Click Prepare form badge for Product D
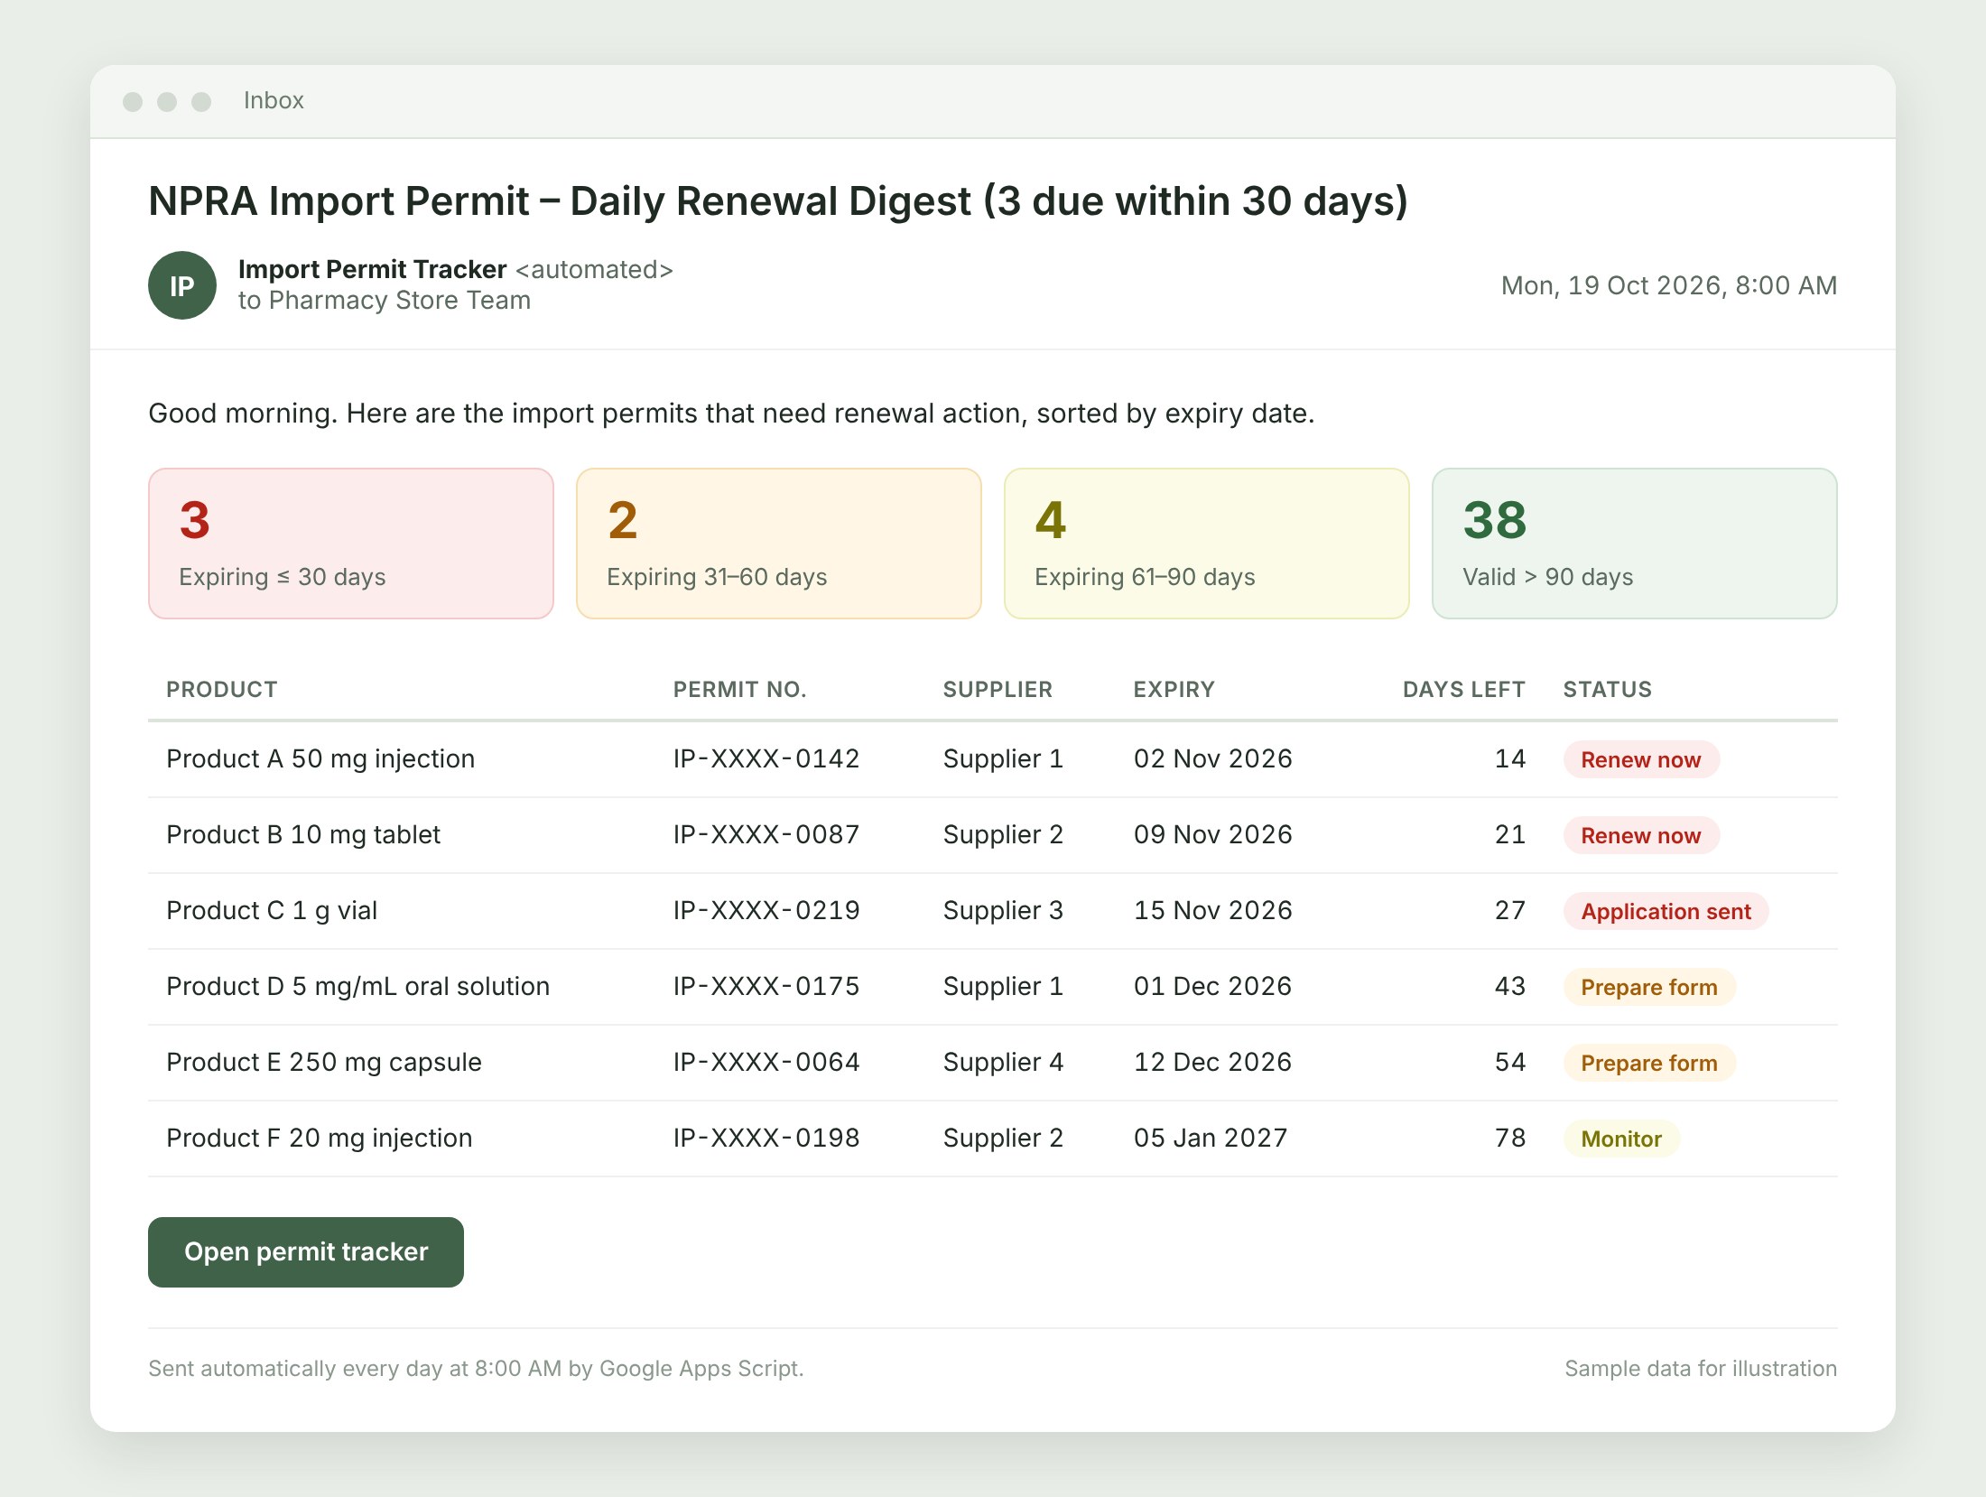 coord(1649,987)
